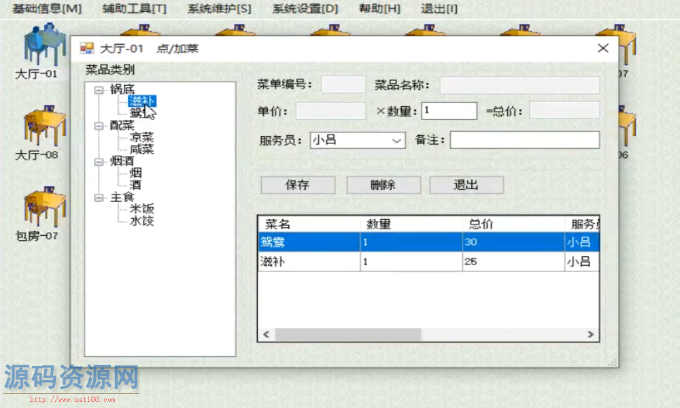
Task: Select 米饭 under 主食
Action: (x=141, y=209)
